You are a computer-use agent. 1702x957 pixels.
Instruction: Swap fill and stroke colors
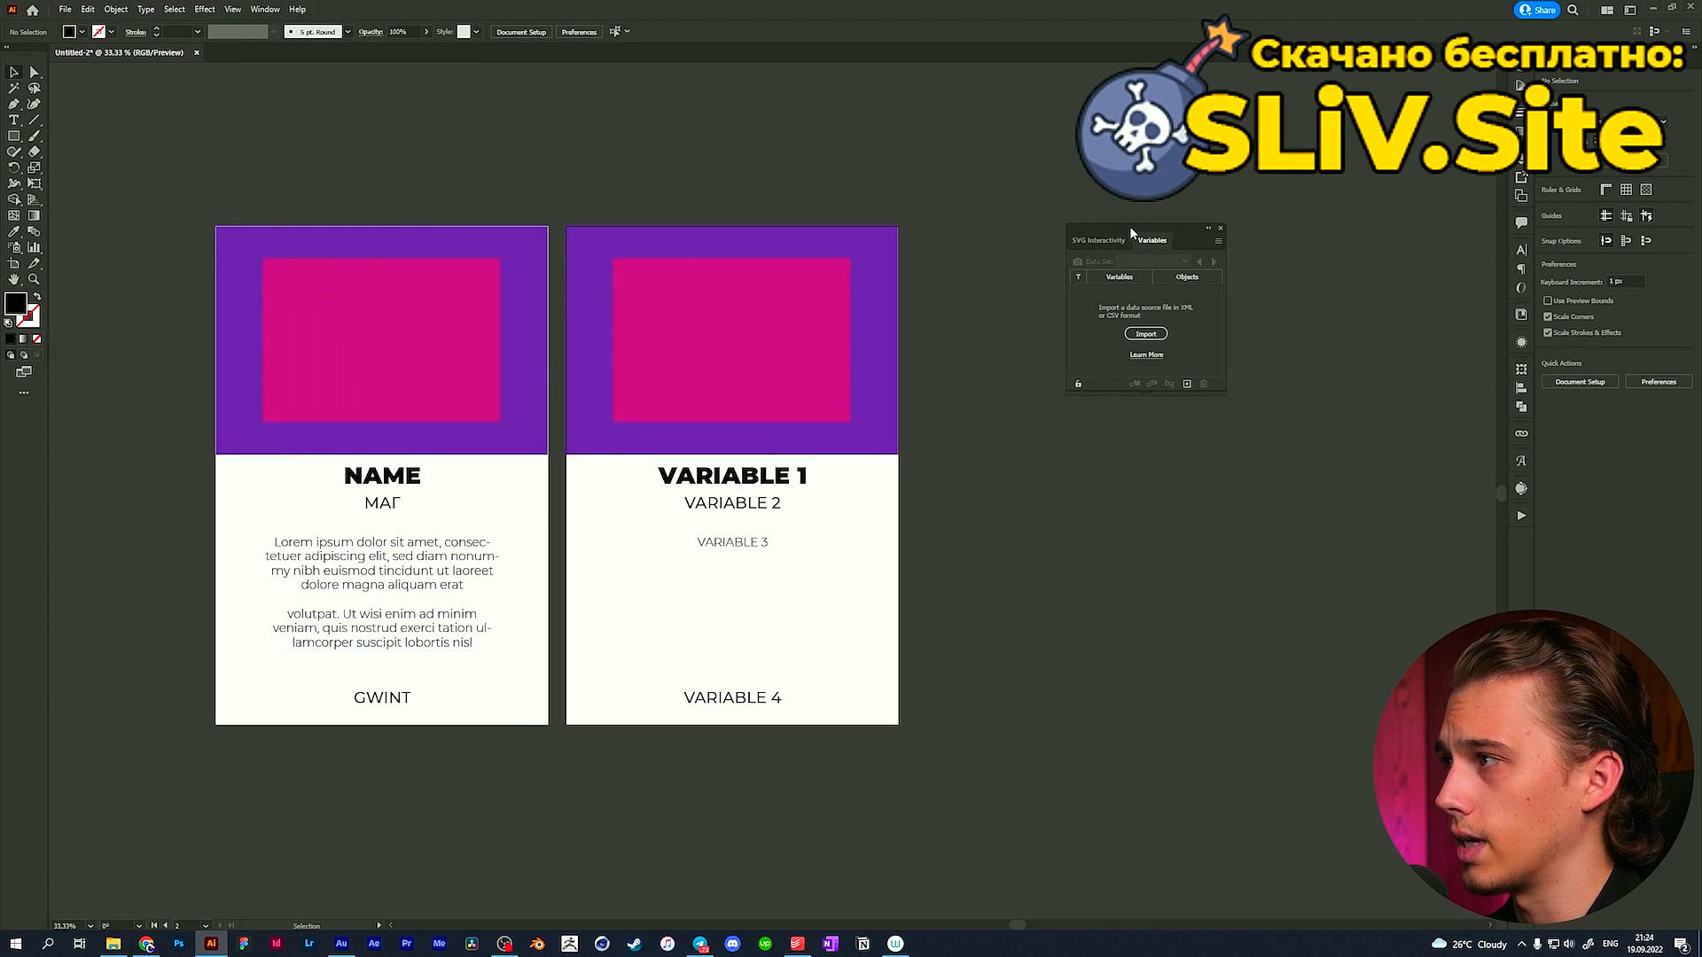click(x=37, y=297)
